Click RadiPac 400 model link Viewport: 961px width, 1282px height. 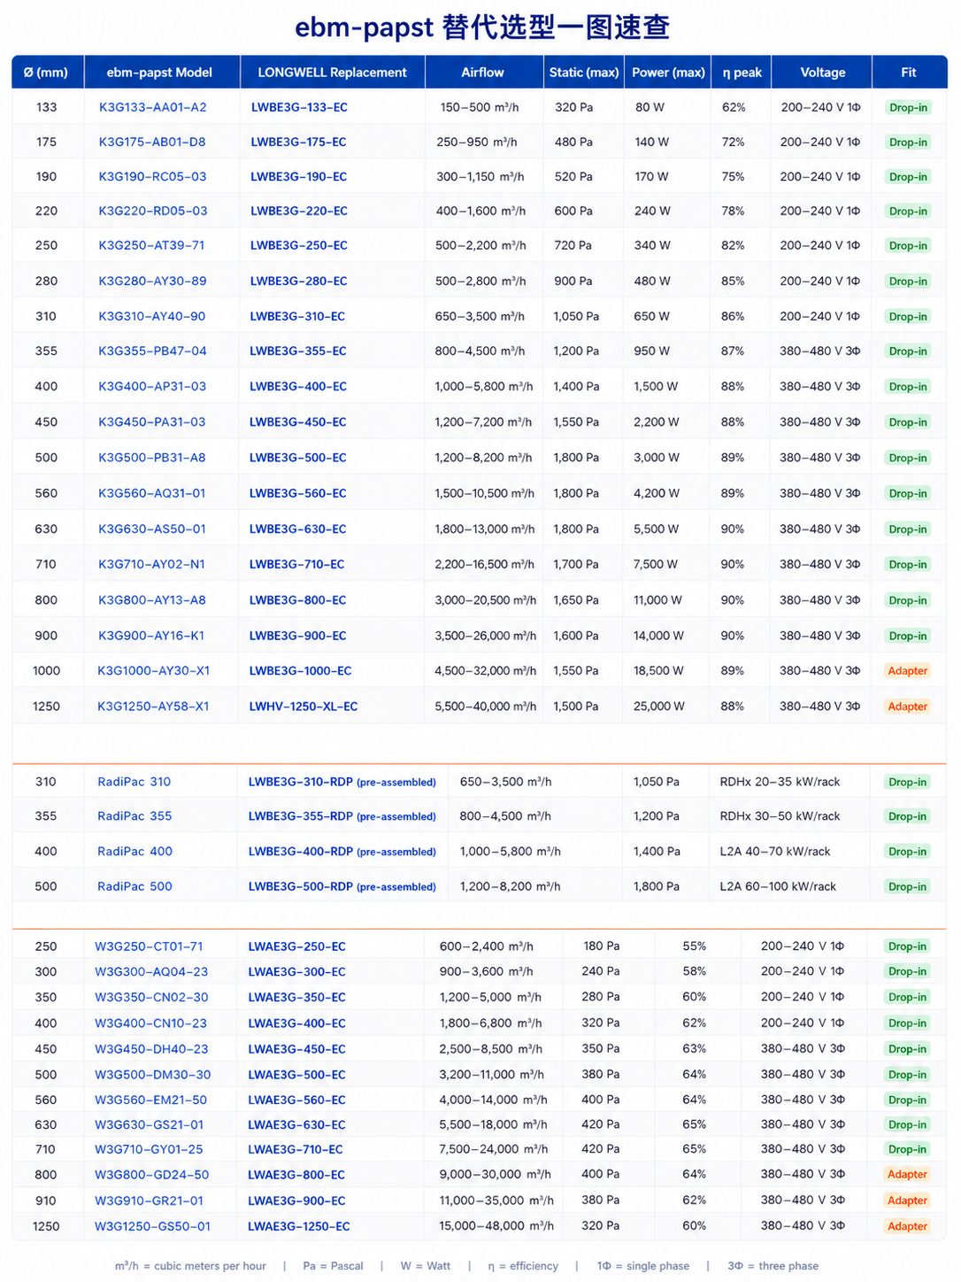(135, 852)
